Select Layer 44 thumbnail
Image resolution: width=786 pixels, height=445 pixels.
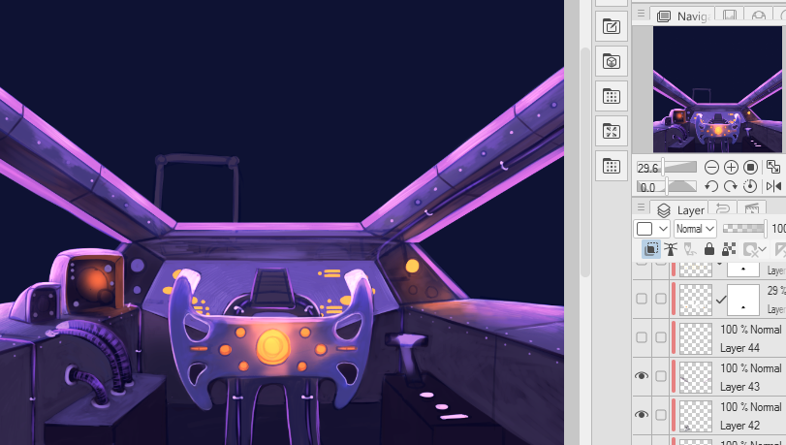[695, 338]
